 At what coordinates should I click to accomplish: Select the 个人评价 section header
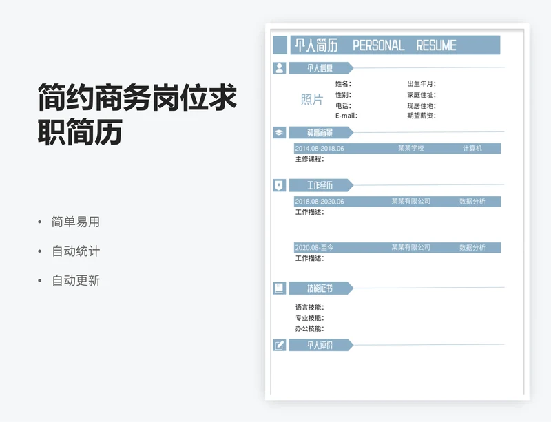pos(321,345)
